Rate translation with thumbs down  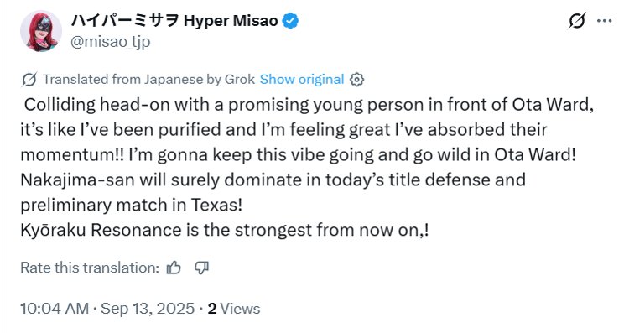coord(201,268)
